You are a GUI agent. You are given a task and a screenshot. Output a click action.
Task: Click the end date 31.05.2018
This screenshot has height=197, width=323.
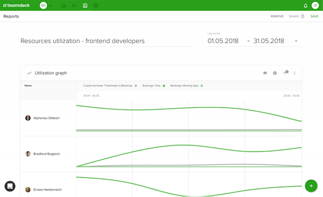point(269,41)
